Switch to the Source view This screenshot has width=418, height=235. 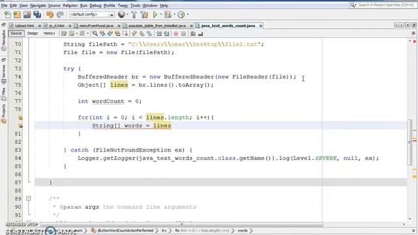point(16,33)
